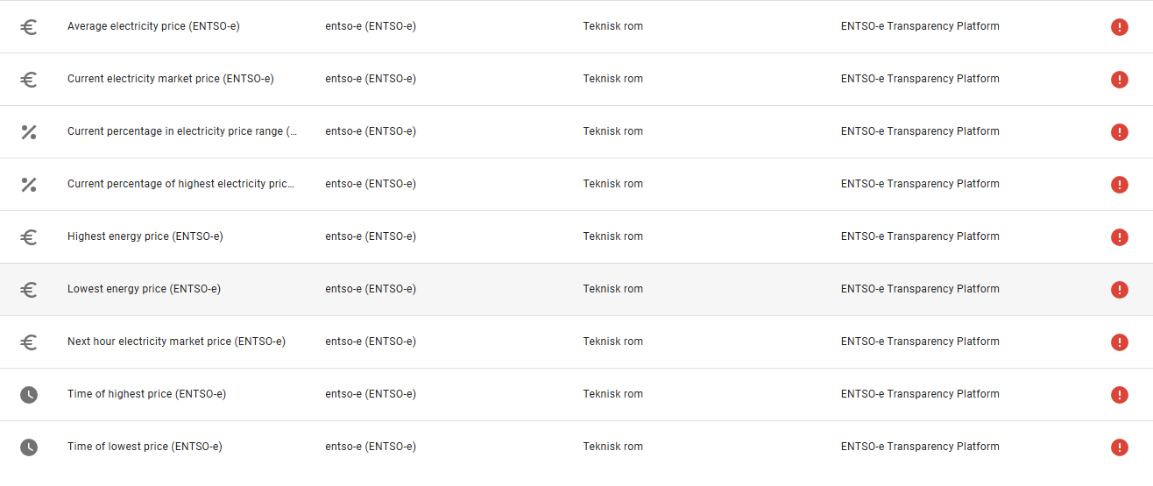1153x486 pixels.
Task: Click the euro icon for Lowest energy price
Action: click(29, 290)
